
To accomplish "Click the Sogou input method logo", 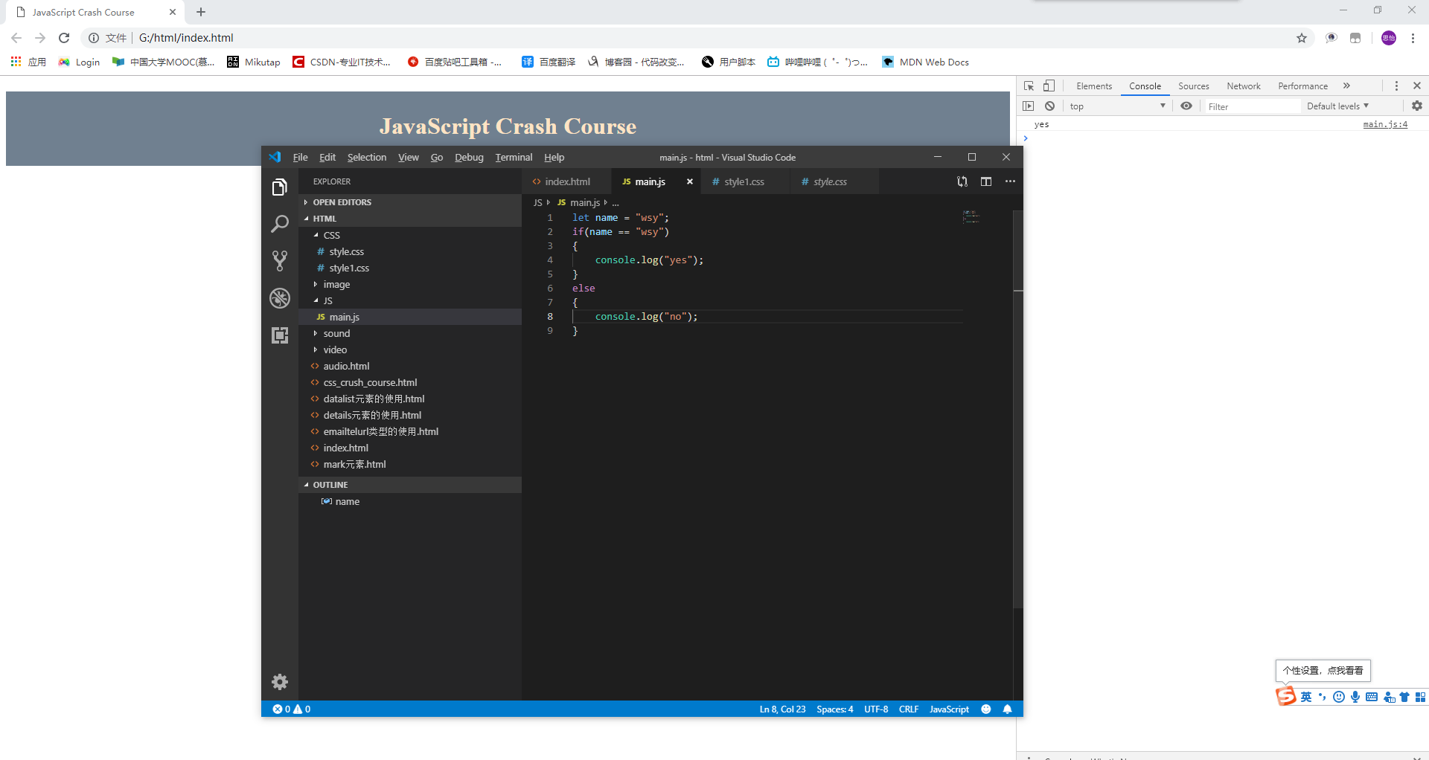I will coord(1286,697).
